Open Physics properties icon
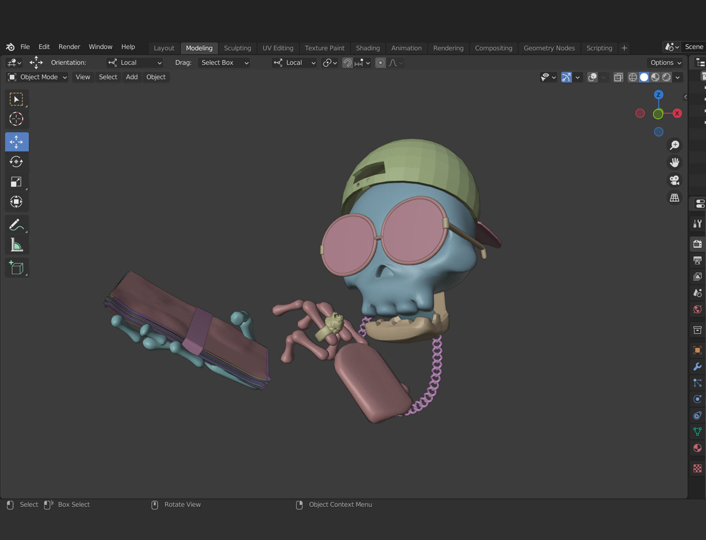This screenshot has width=706, height=540. point(697,399)
